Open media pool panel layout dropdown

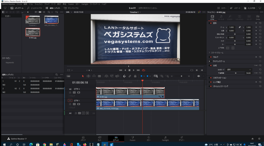pos(7,12)
